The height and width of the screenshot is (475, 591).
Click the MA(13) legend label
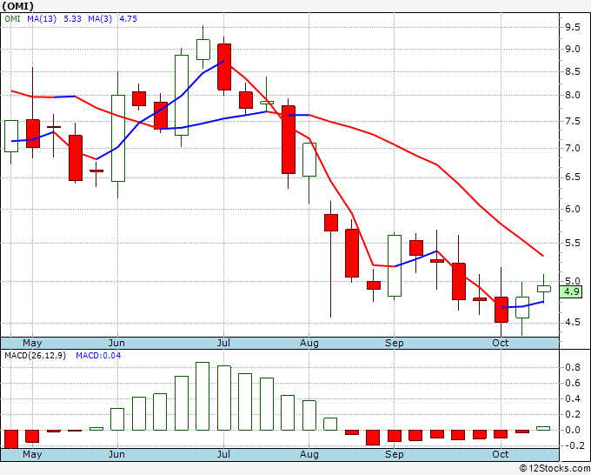tap(42, 19)
